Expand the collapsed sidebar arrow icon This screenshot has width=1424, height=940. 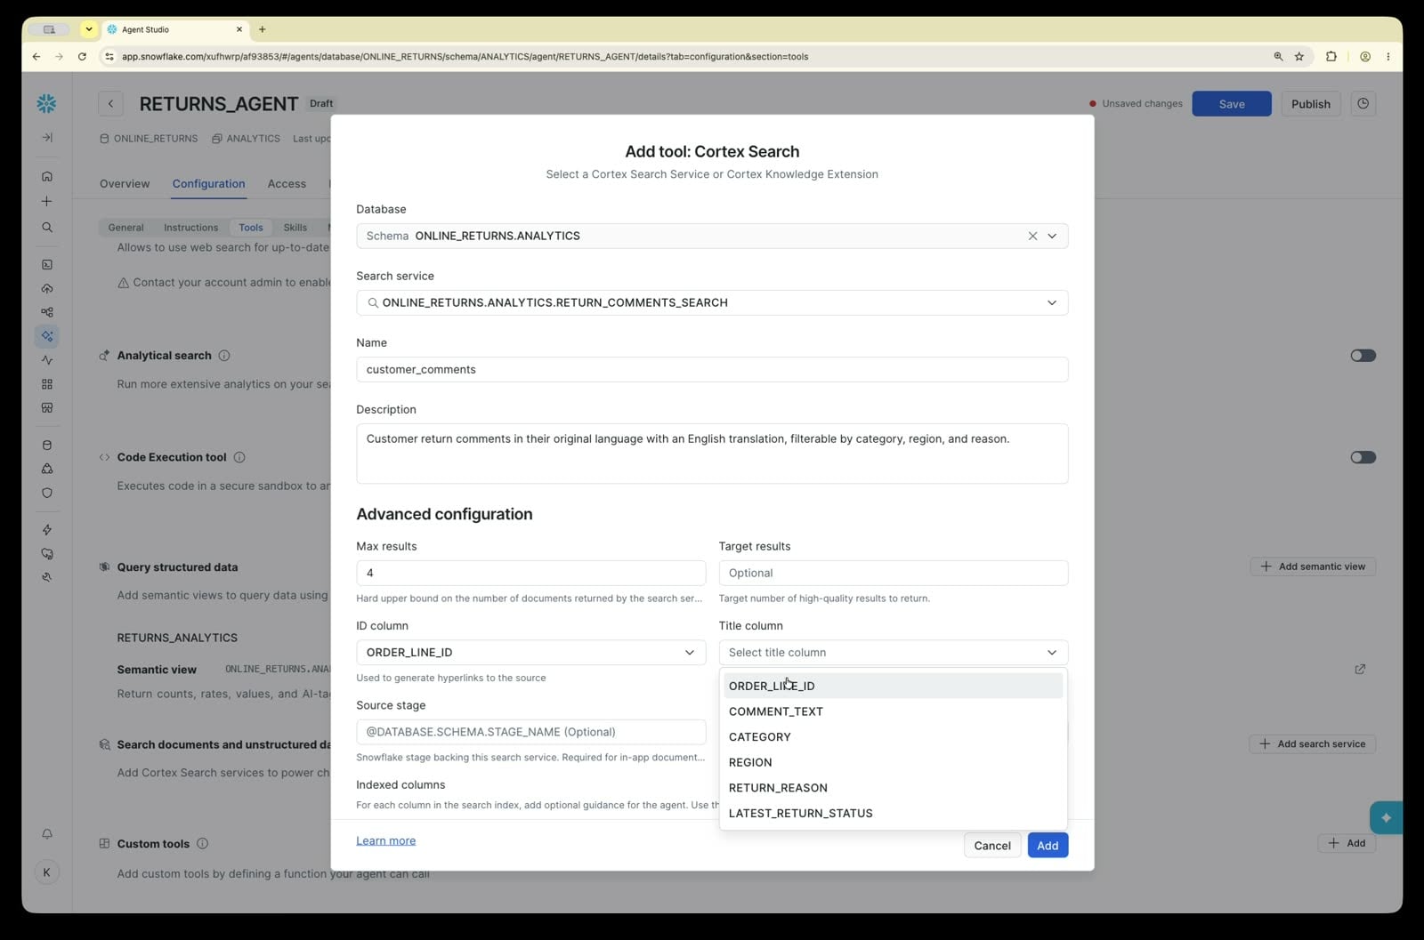(47, 138)
